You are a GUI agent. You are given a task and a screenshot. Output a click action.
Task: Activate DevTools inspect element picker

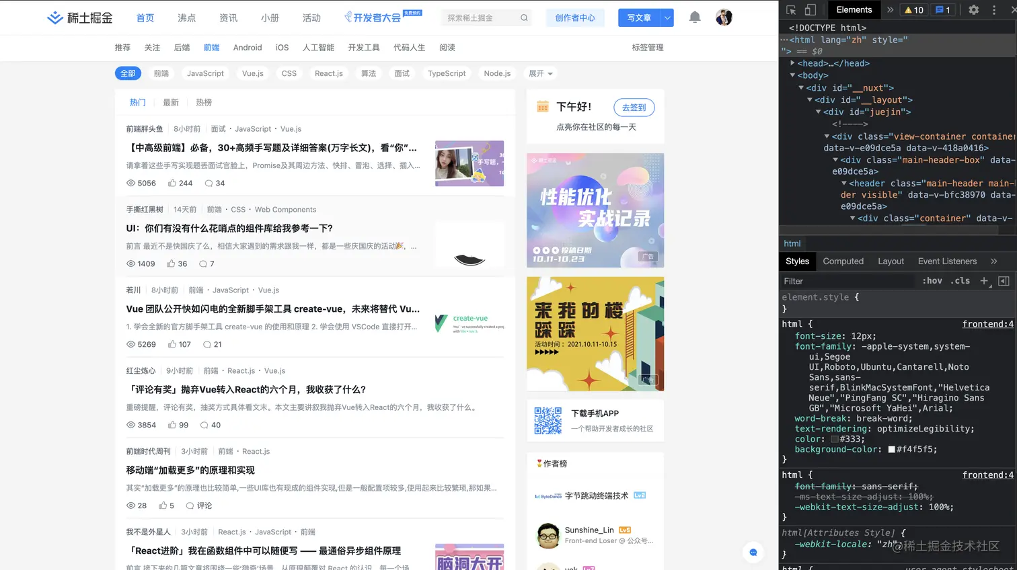pos(791,10)
